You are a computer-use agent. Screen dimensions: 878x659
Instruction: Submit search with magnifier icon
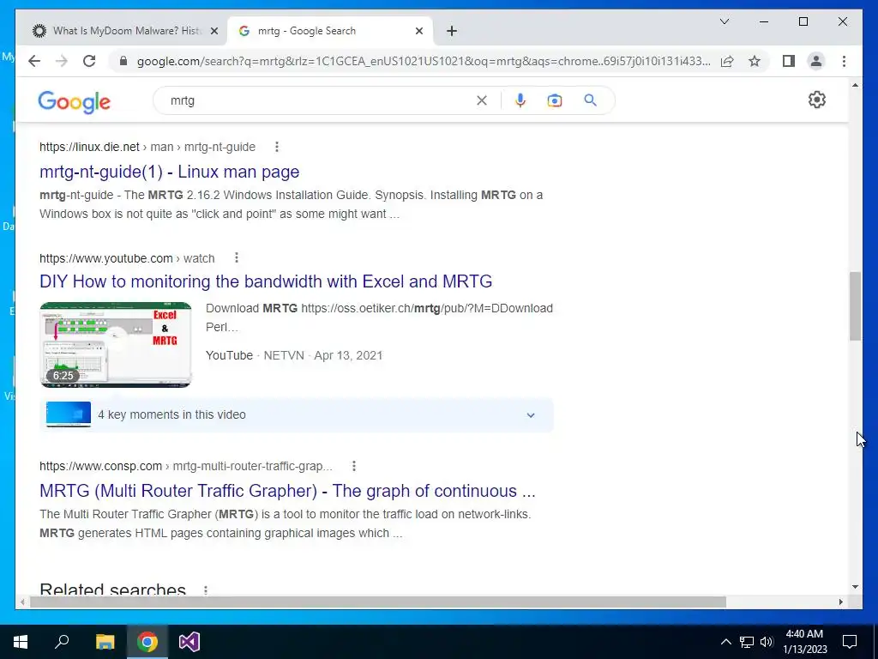(590, 100)
